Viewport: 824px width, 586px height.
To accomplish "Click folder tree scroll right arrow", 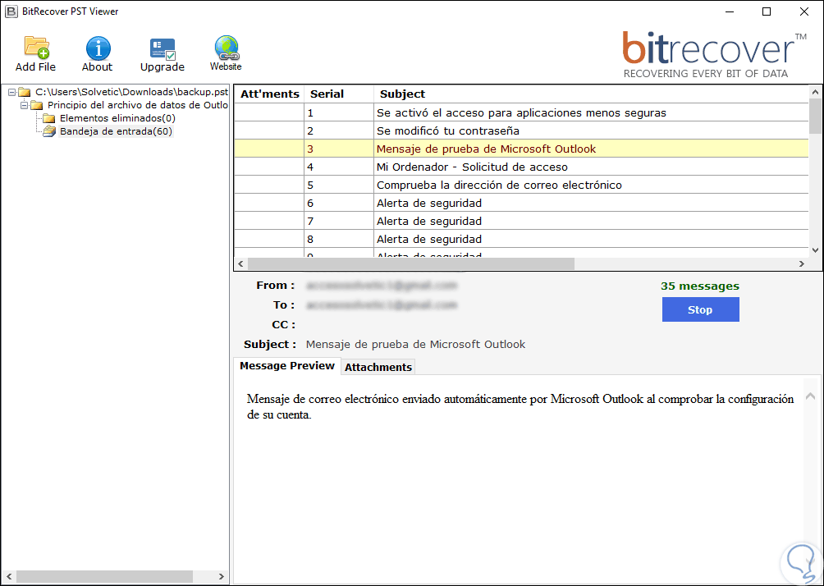I will (222, 576).
